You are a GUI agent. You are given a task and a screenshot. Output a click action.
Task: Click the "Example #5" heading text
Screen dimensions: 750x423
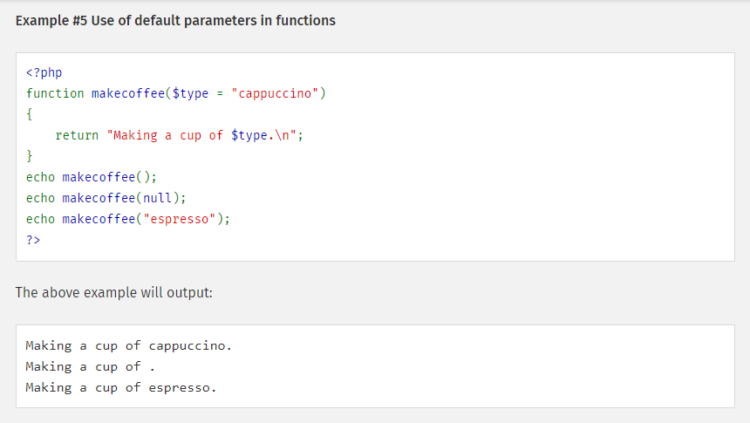(174, 20)
